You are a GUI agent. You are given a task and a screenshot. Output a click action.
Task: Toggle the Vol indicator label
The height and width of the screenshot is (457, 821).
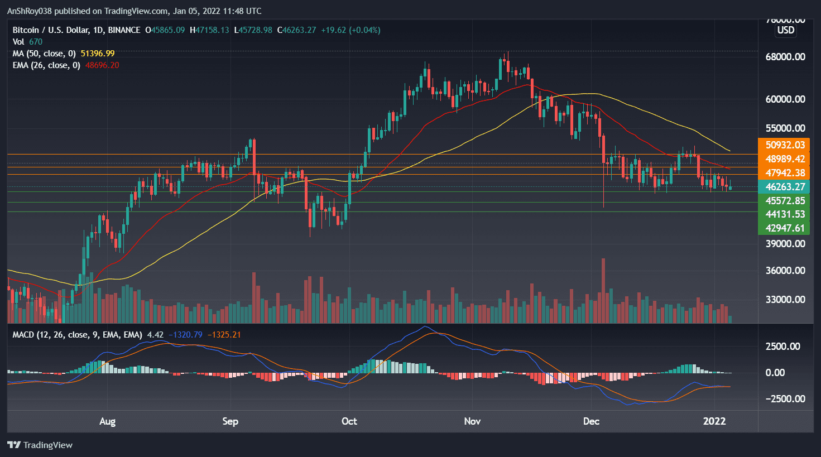[20, 41]
